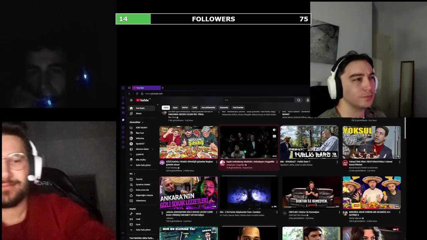The height and width of the screenshot is (240, 427).
Task: Select the Mix'ler filter chip
Action: pos(185,107)
